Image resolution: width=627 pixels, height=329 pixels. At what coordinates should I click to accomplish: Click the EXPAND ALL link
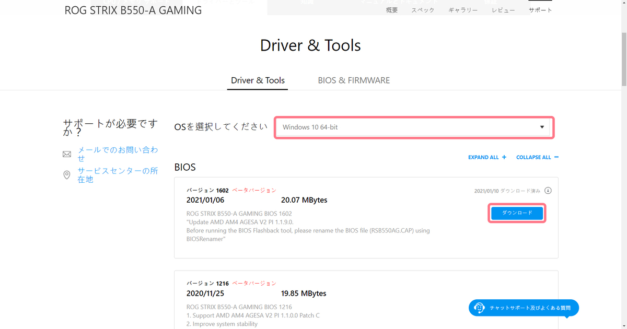click(483, 157)
